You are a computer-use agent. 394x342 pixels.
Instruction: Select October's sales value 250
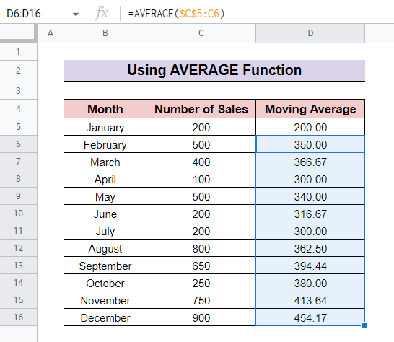[x=201, y=284]
